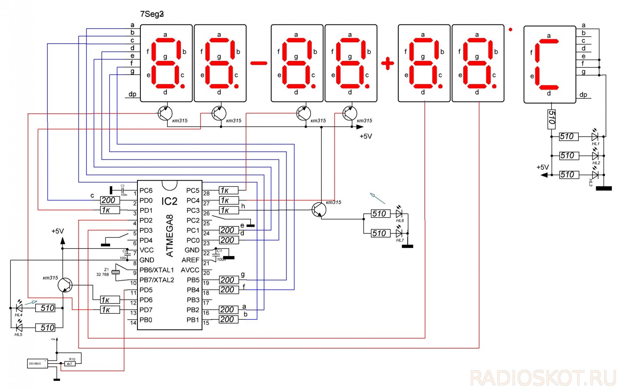Click the кт315 transistor beside HL4 and HL5
The width and height of the screenshot is (621, 390).
click(x=65, y=285)
